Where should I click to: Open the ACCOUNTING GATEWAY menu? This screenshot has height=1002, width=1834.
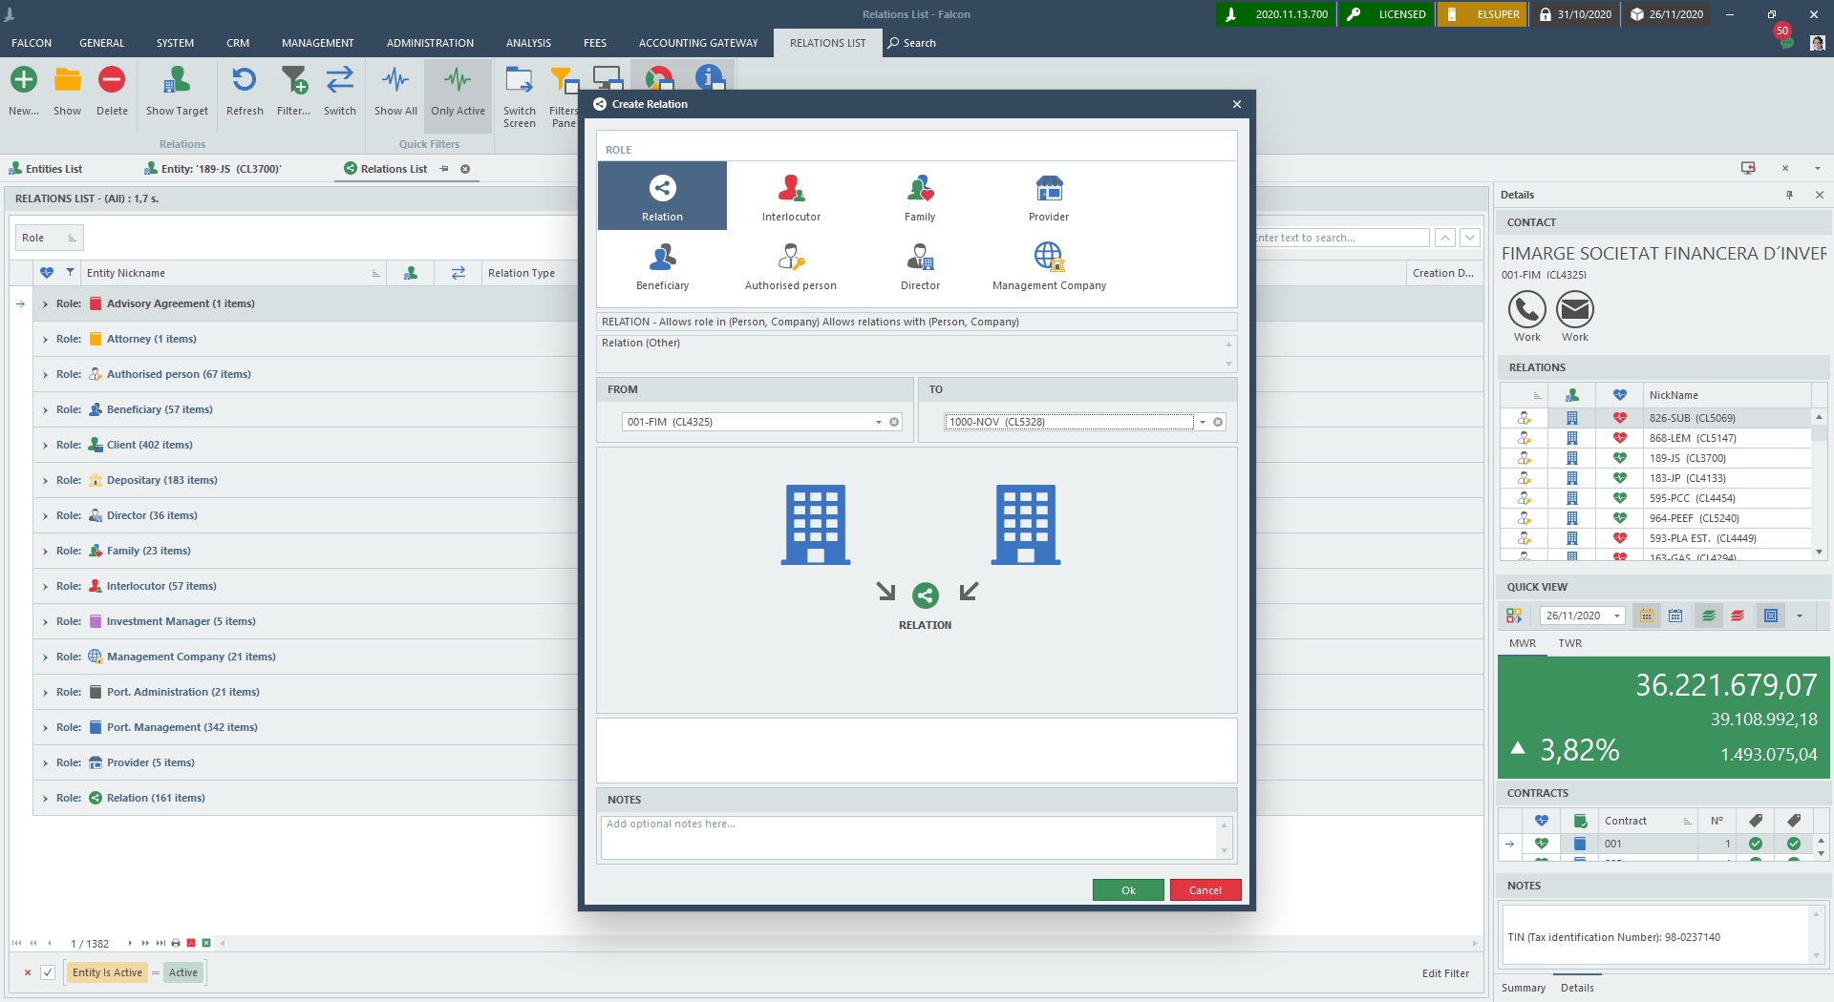[x=698, y=43]
